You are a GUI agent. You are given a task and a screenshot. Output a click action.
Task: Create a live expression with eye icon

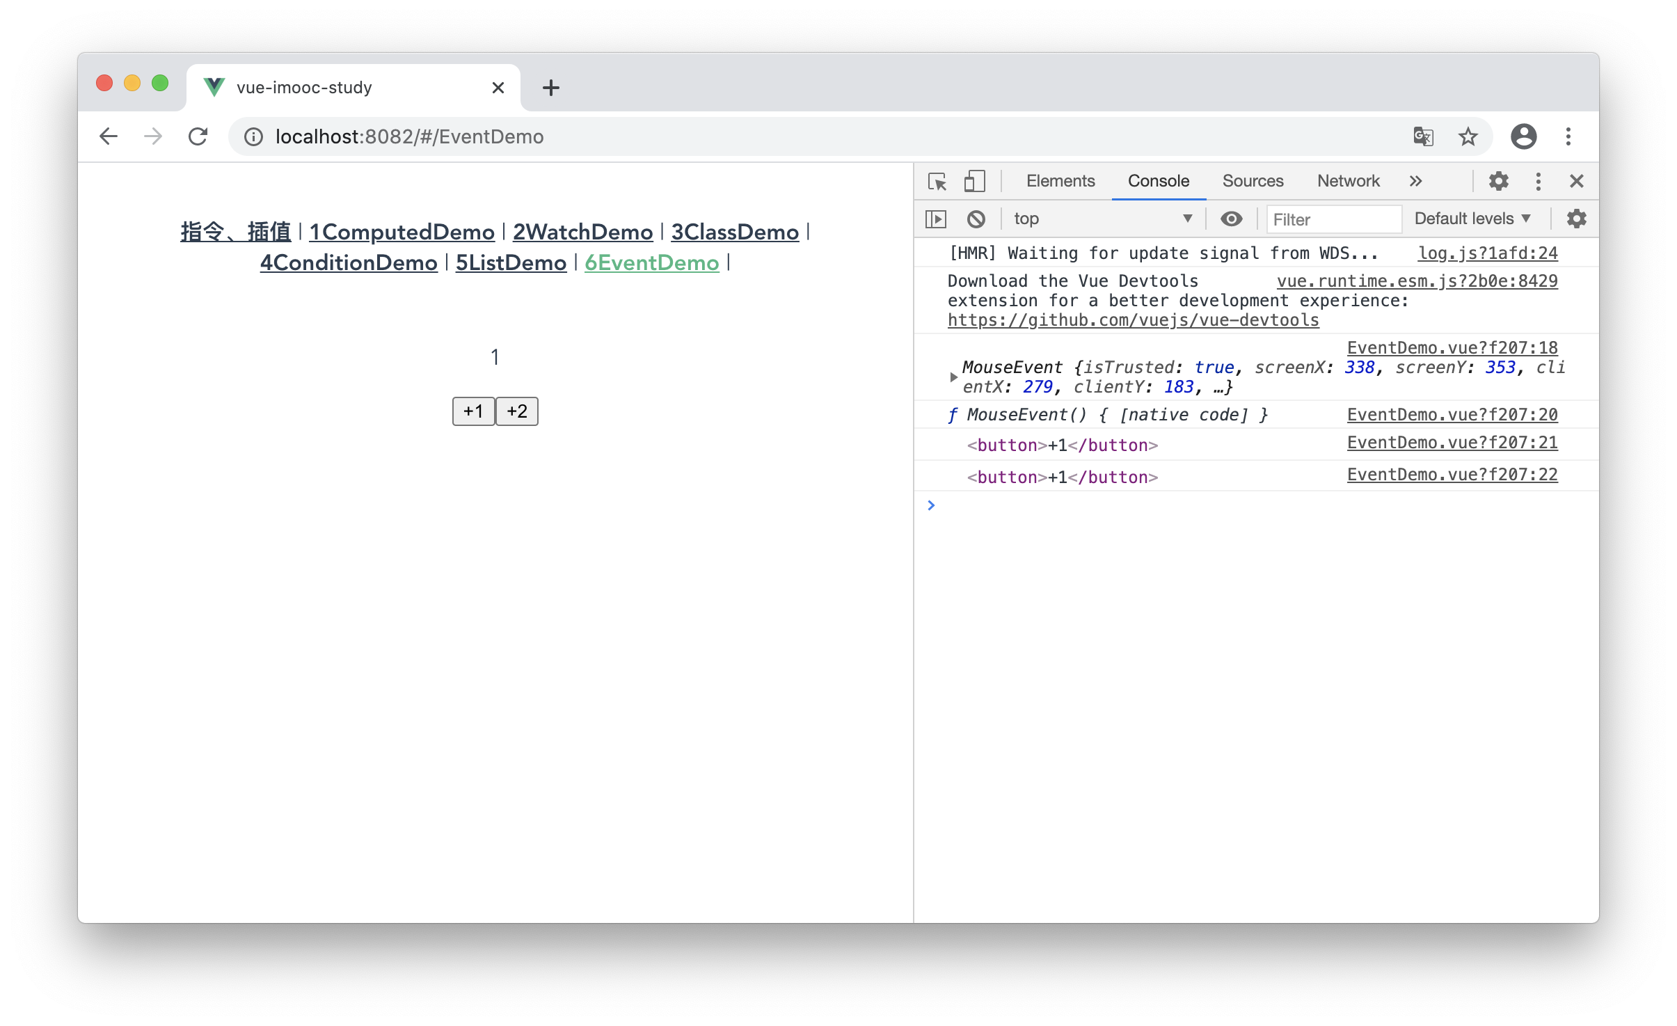click(1231, 219)
